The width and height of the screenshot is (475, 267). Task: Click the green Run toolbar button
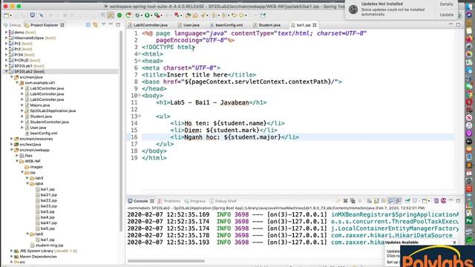(x=147, y=15)
